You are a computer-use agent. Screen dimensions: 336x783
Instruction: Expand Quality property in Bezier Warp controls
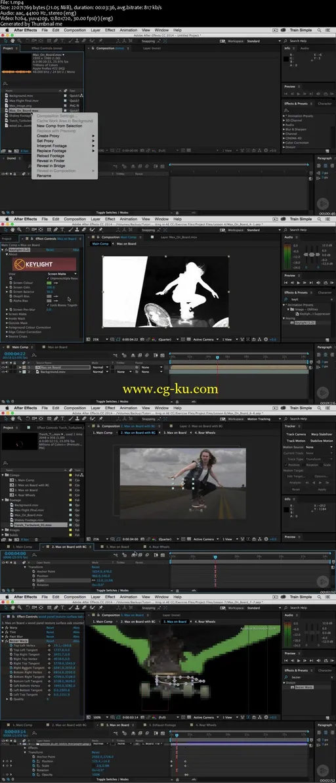(x=7, y=699)
